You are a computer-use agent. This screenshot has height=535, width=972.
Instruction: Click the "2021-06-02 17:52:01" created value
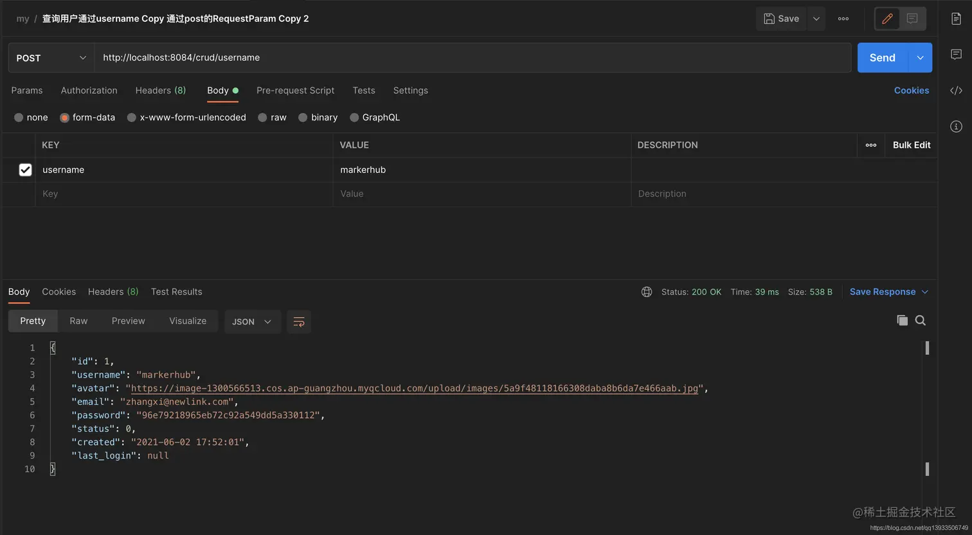(x=188, y=442)
